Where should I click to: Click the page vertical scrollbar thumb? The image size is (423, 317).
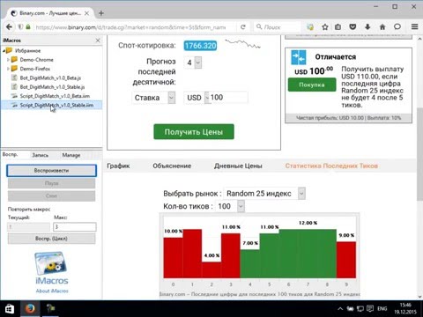(419, 154)
